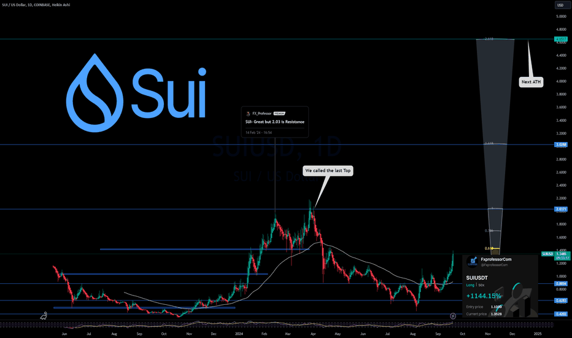Click the yellow 0.618 Fibonacci level label

[x=489, y=248]
